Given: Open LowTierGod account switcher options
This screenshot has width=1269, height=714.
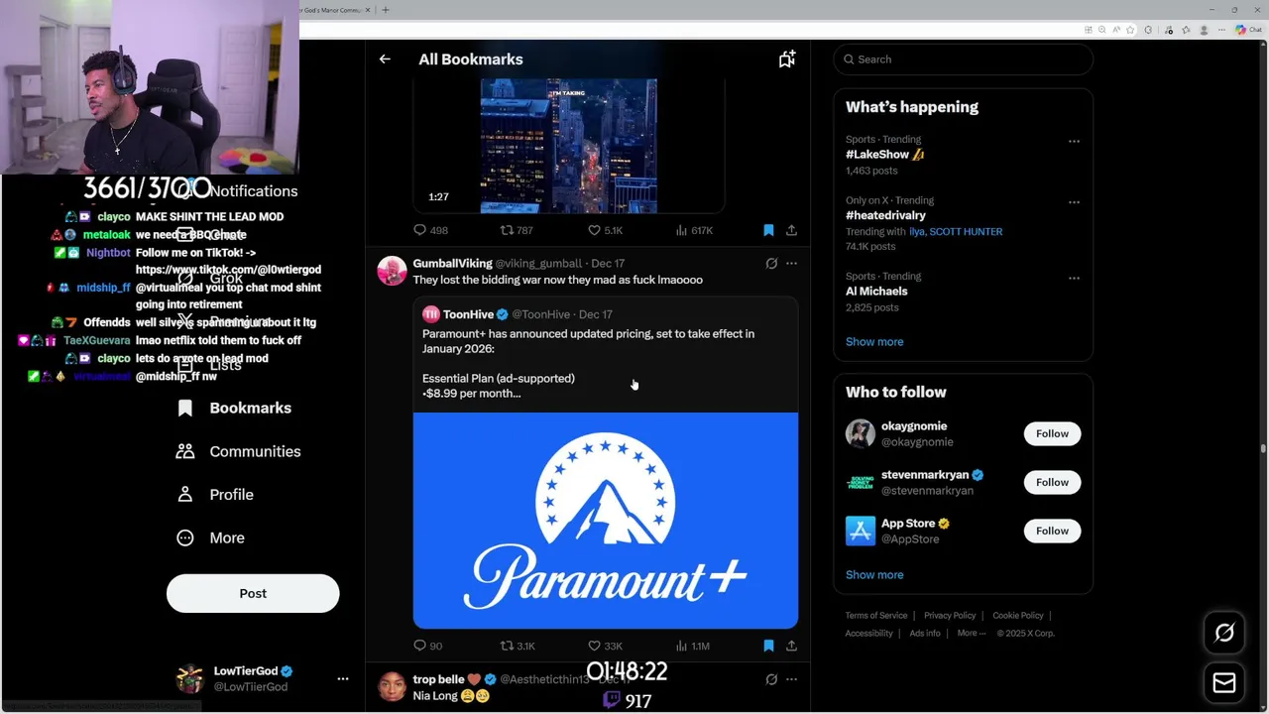Looking at the screenshot, I should click(342, 679).
